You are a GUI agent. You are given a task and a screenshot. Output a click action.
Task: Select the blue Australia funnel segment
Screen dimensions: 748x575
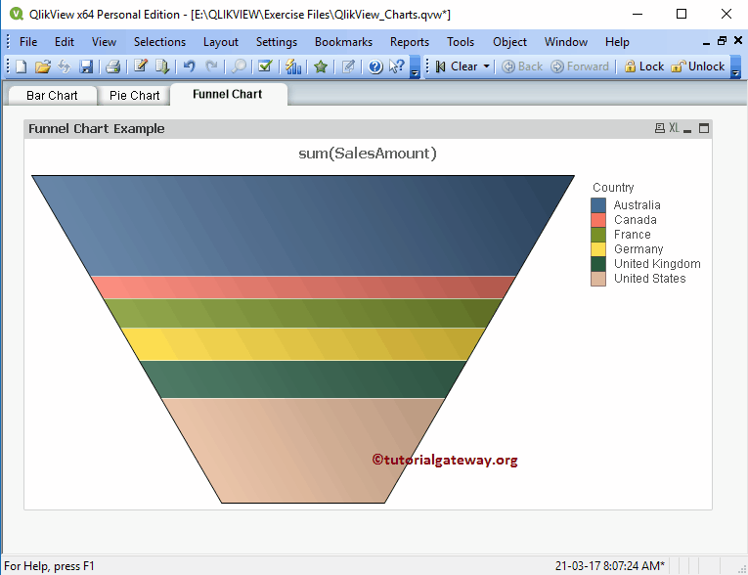pyautogui.click(x=303, y=226)
